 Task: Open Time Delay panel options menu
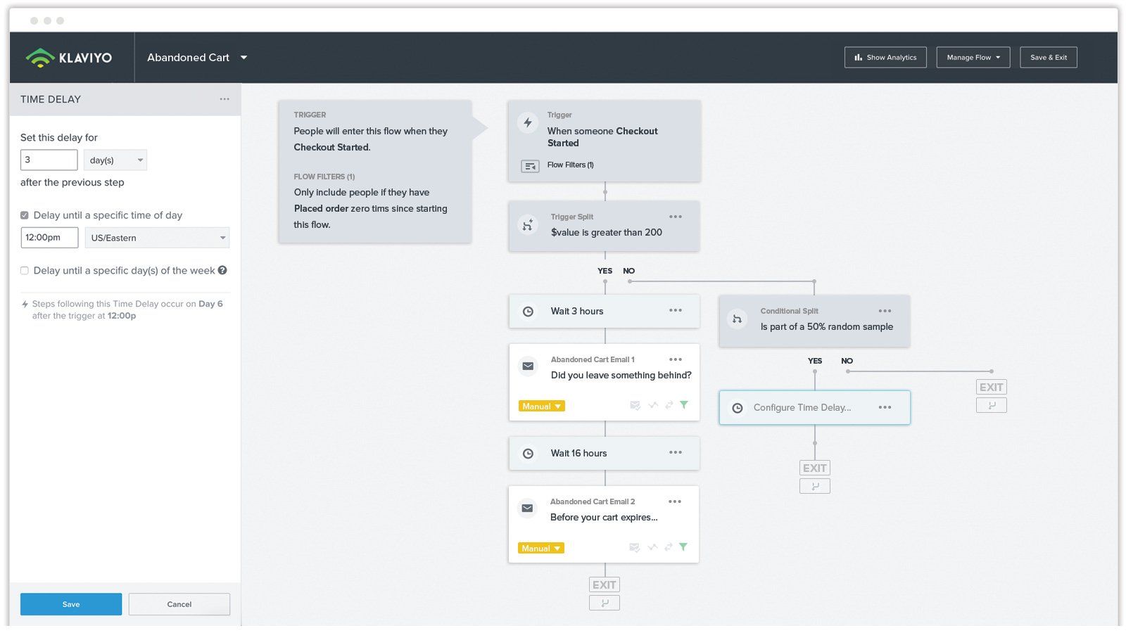[224, 99]
